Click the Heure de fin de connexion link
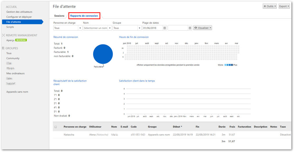 (134, 37)
